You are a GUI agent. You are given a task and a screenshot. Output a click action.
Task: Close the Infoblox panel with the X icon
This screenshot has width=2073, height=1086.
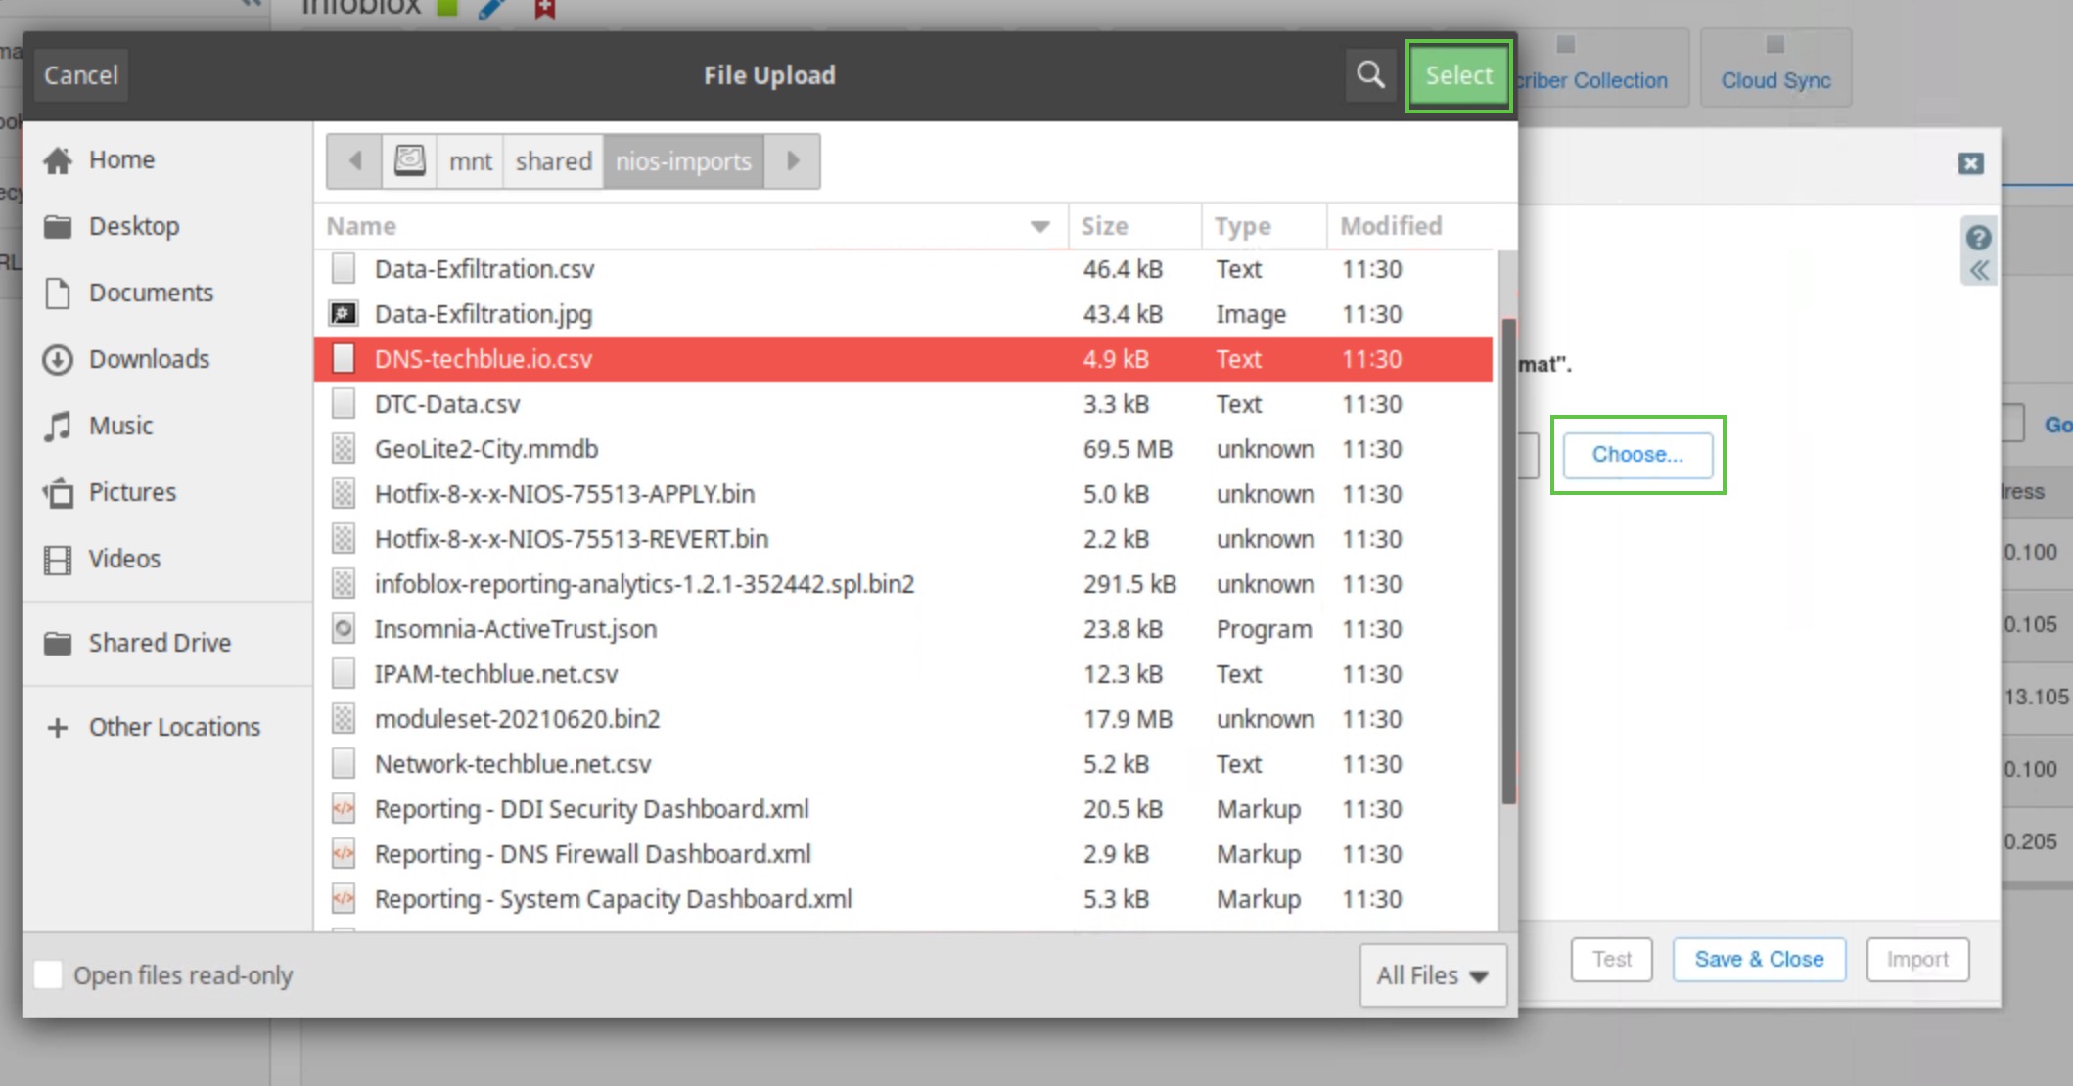(1969, 164)
